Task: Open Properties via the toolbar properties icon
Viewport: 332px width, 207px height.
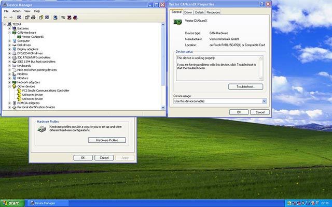Action: click(27, 18)
